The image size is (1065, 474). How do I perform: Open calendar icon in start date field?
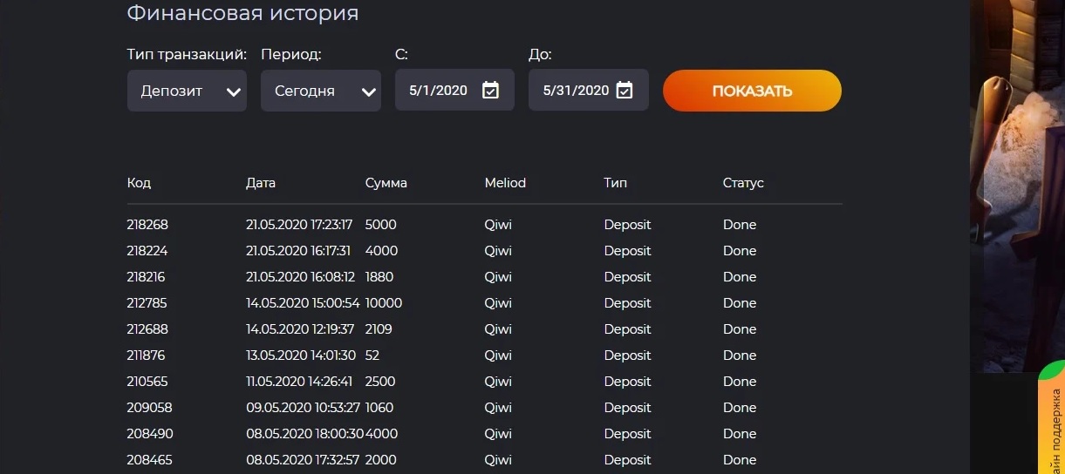490,90
